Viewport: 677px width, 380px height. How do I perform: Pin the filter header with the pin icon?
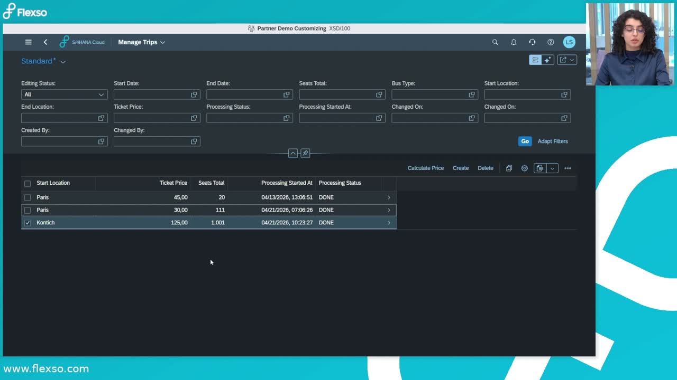click(305, 153)
